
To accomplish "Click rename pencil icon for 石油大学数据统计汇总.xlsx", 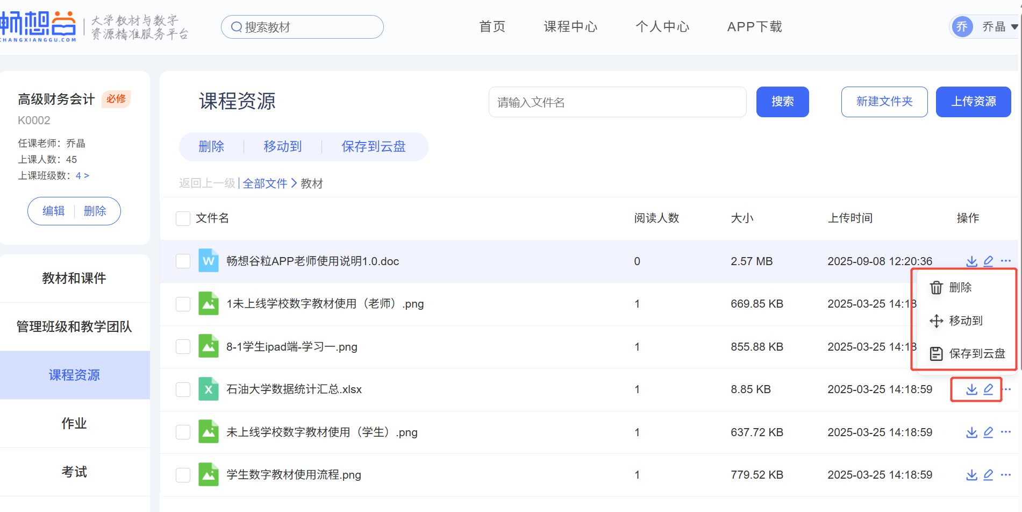I will [x=988, y=389].
